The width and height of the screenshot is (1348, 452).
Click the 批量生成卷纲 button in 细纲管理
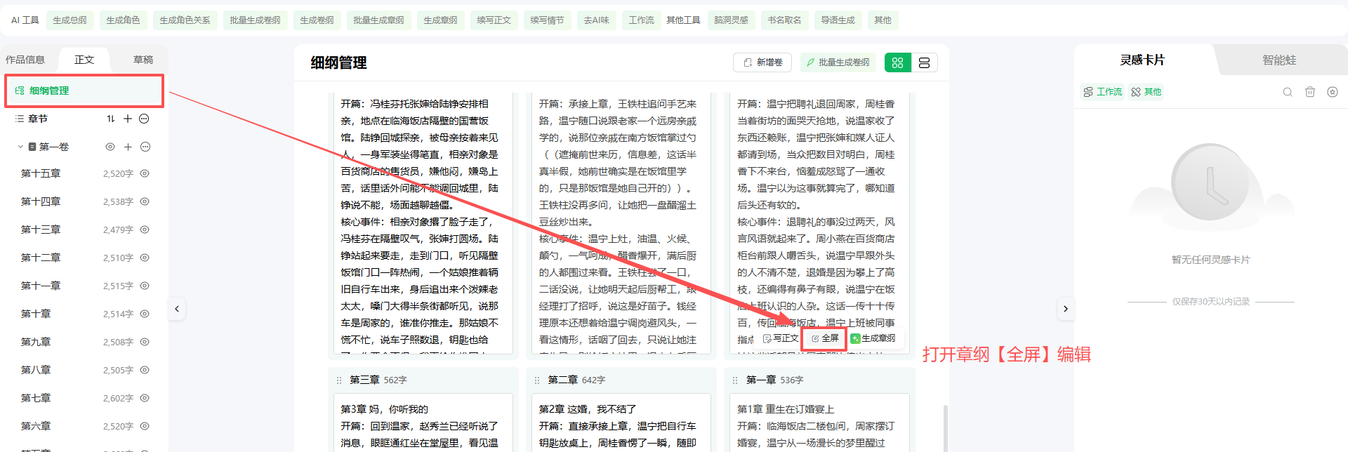(x=838, y=62)
